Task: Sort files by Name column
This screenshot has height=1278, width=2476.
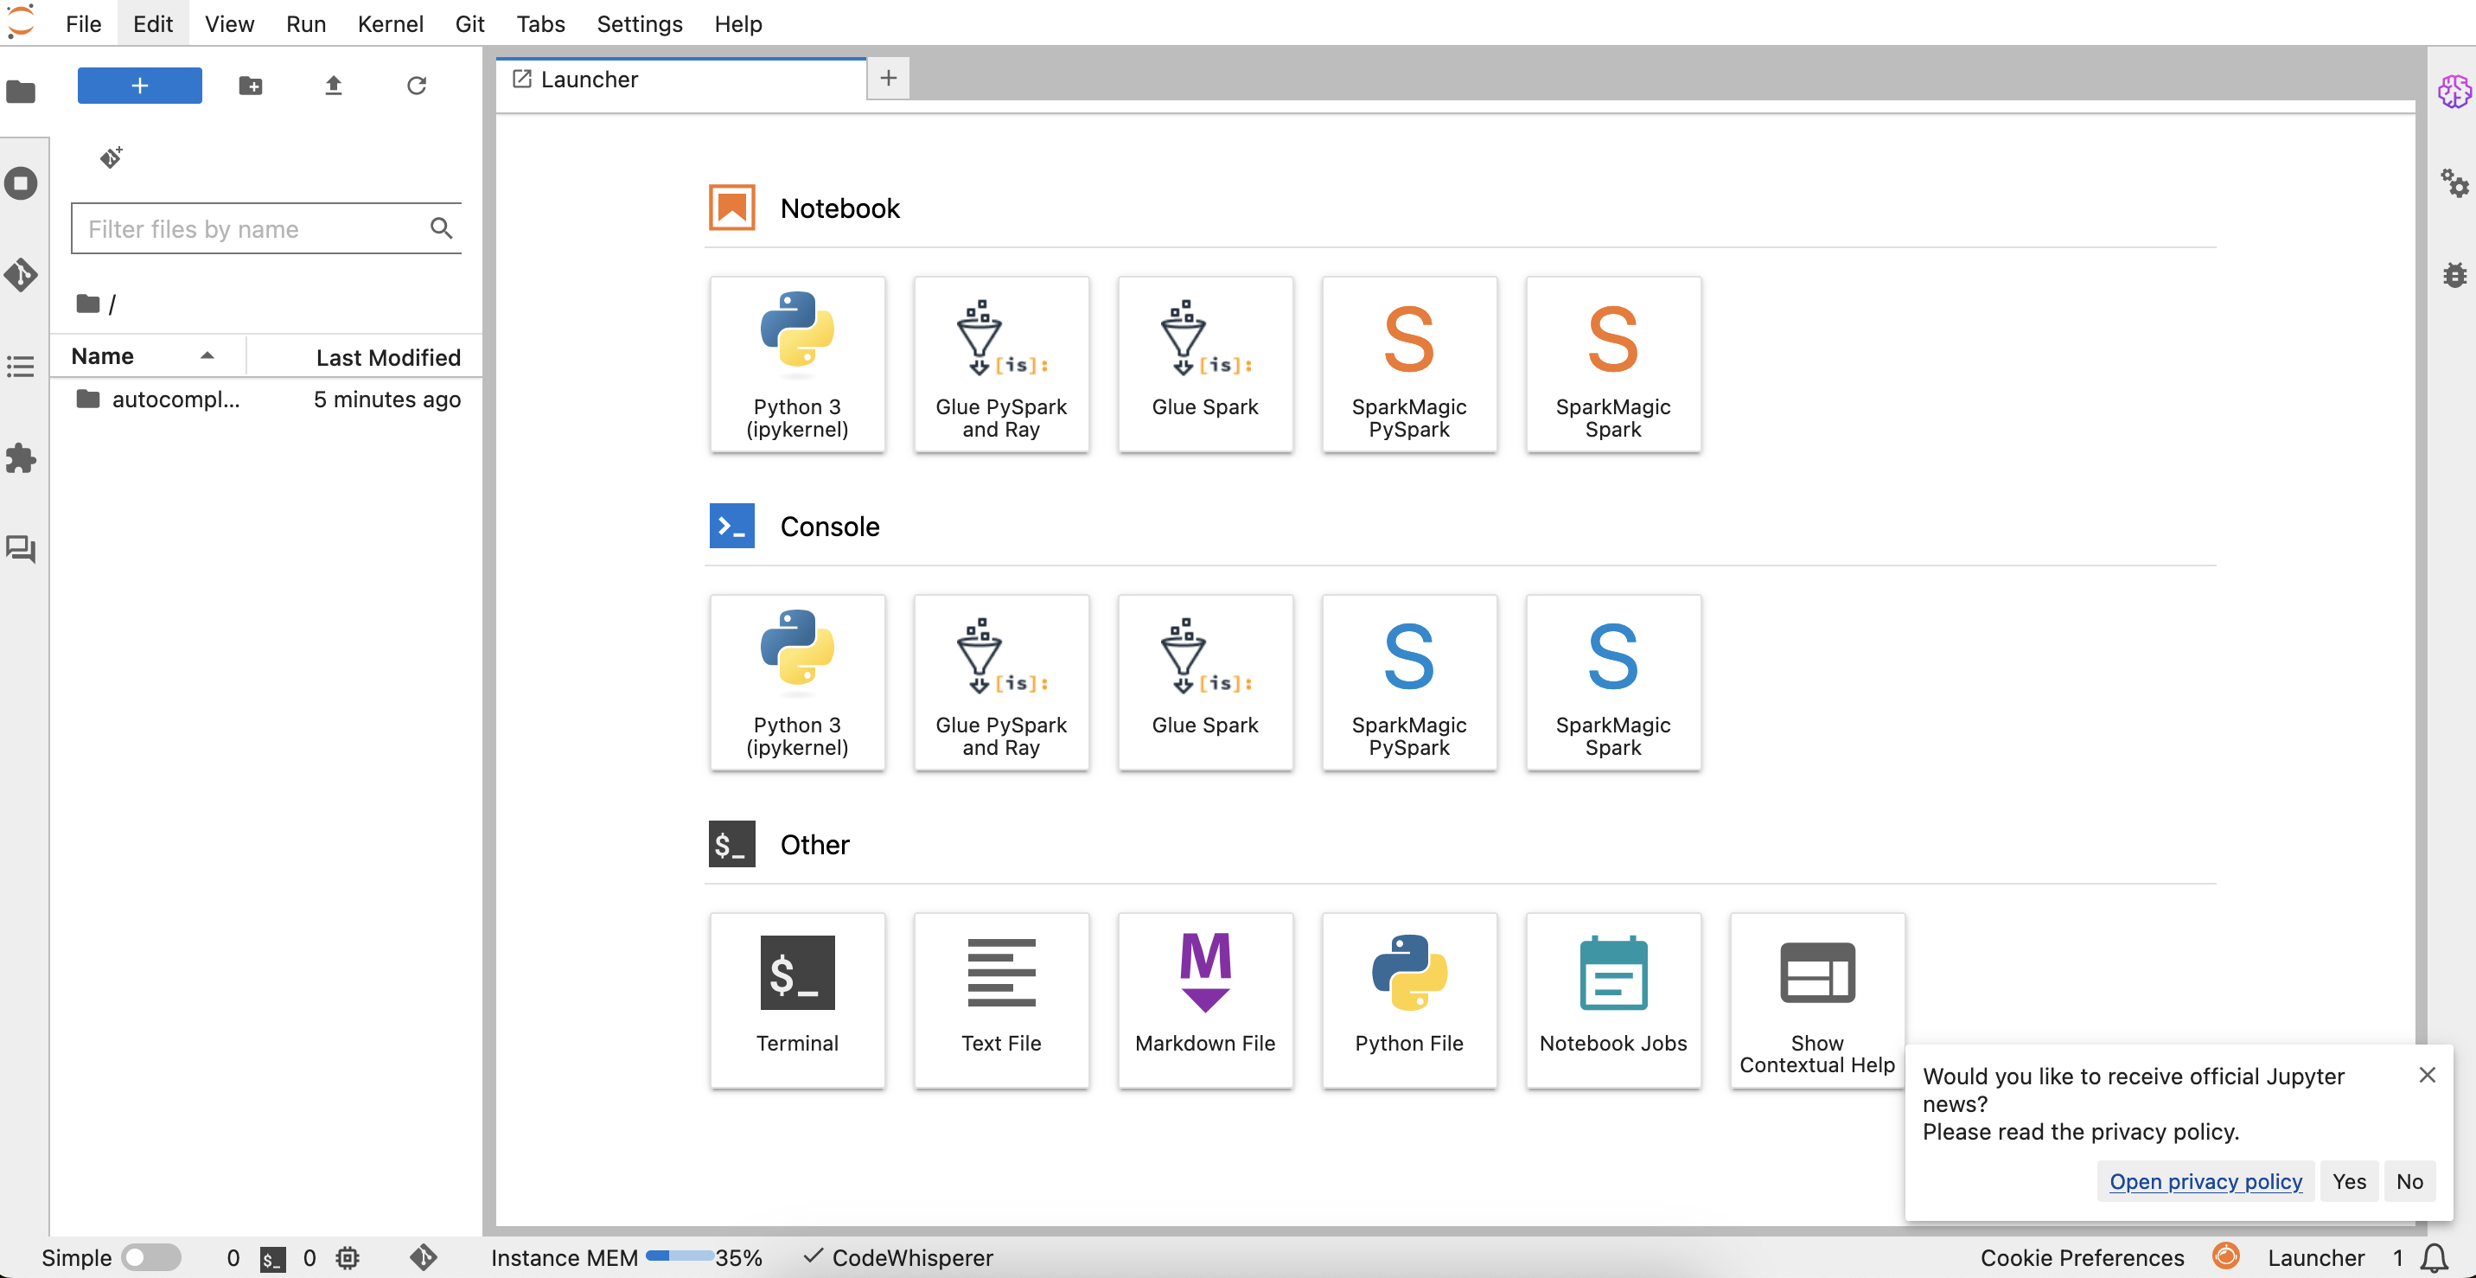Action: [147, 355]
